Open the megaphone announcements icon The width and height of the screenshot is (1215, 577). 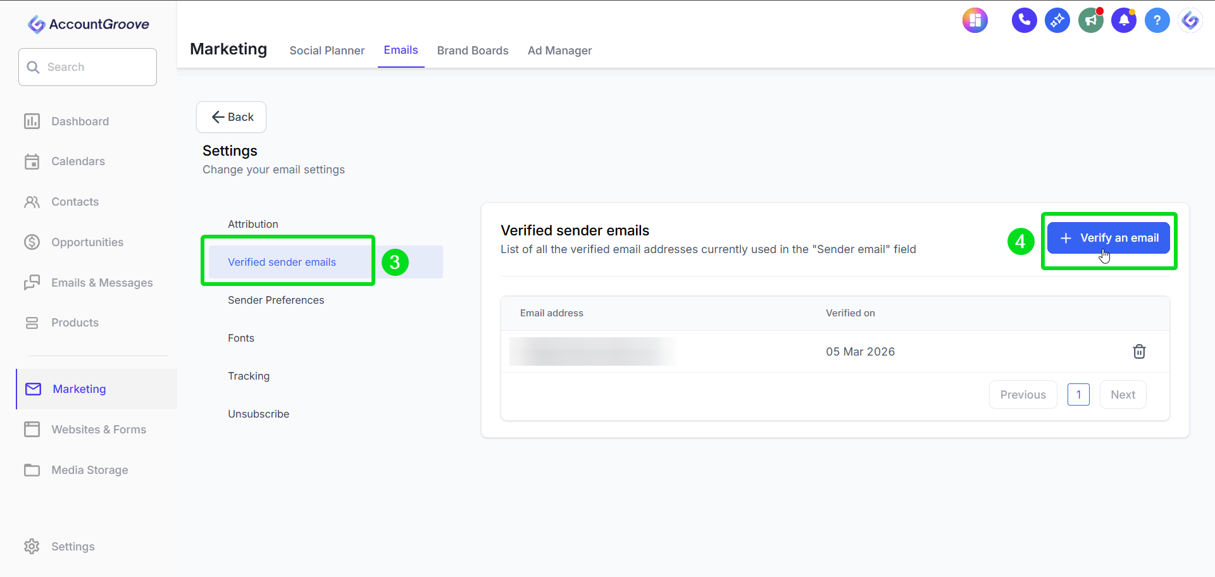pos(1091,20)
